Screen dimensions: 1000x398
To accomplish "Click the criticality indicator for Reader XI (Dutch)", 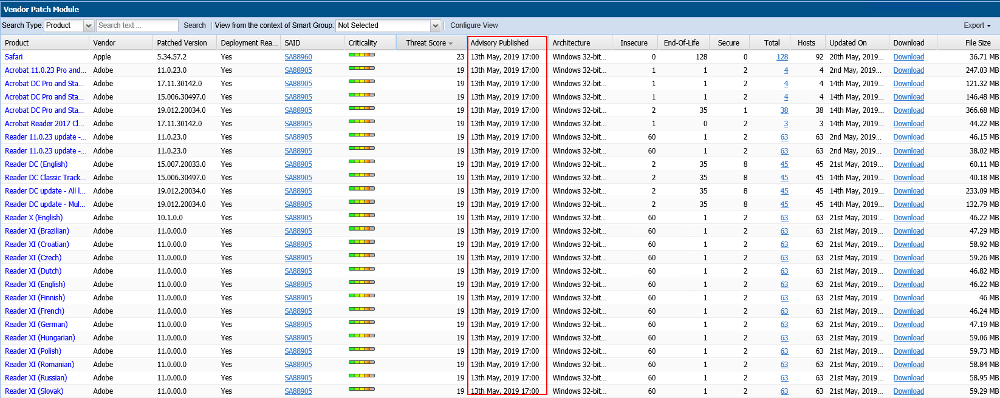I will (361, 269).
